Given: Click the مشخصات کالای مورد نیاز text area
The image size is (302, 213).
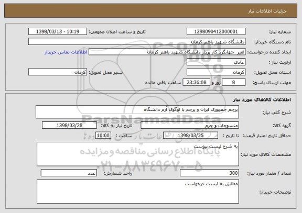Looking at the screenshot, I should (x=138, y=154).
